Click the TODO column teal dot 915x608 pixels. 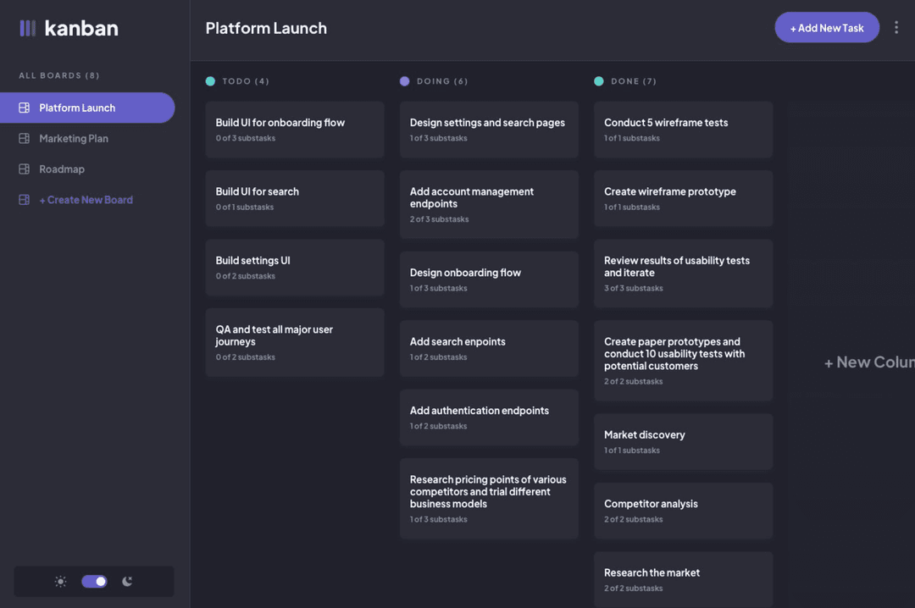(x=210, y=81)
